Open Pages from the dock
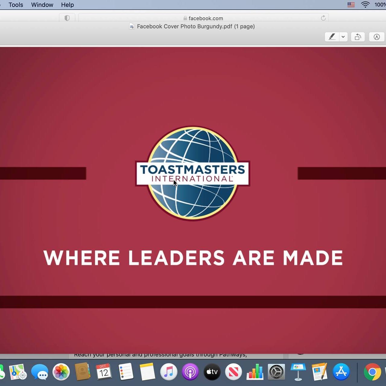The height and width of the screenshot is (386, 386). coord(320,372)
